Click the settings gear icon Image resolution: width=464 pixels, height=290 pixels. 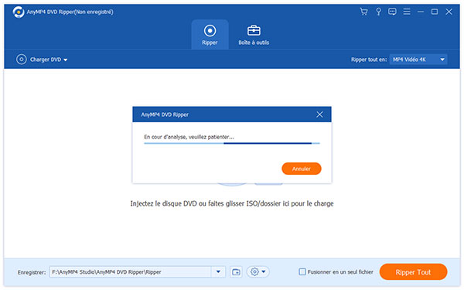point(254,272)
